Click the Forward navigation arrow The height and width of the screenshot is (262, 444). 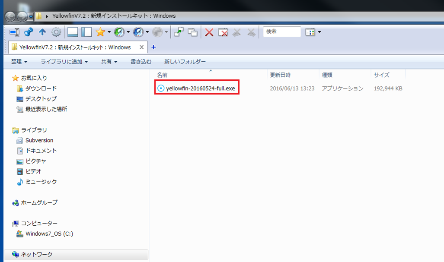click(22, 16)
